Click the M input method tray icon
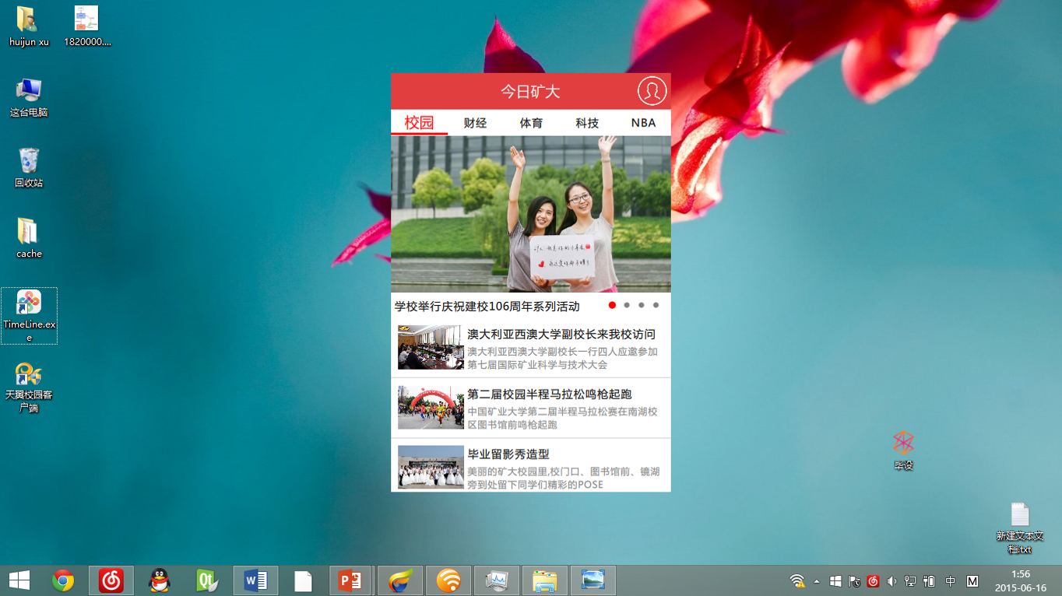This screenshot has width=1062, height=596. pyautogui.click(x=972, y=581)
